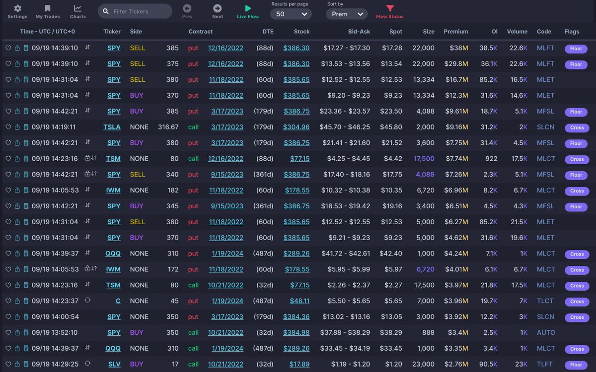This screenshot has width=596, height=372.
Task: Click the lock icon on the TSM row
Action: pos(87,159)
